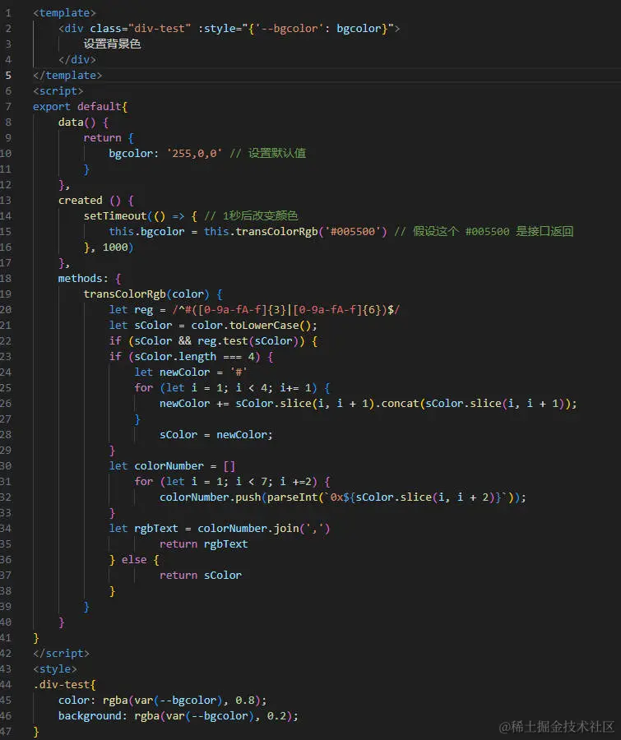Click the '} else {' line
Viewport: 621px width, 740px height.
134,560
